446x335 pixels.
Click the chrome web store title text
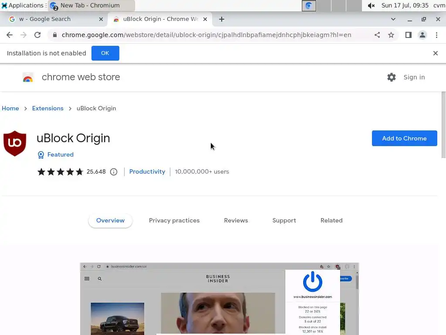click(81, 77)
